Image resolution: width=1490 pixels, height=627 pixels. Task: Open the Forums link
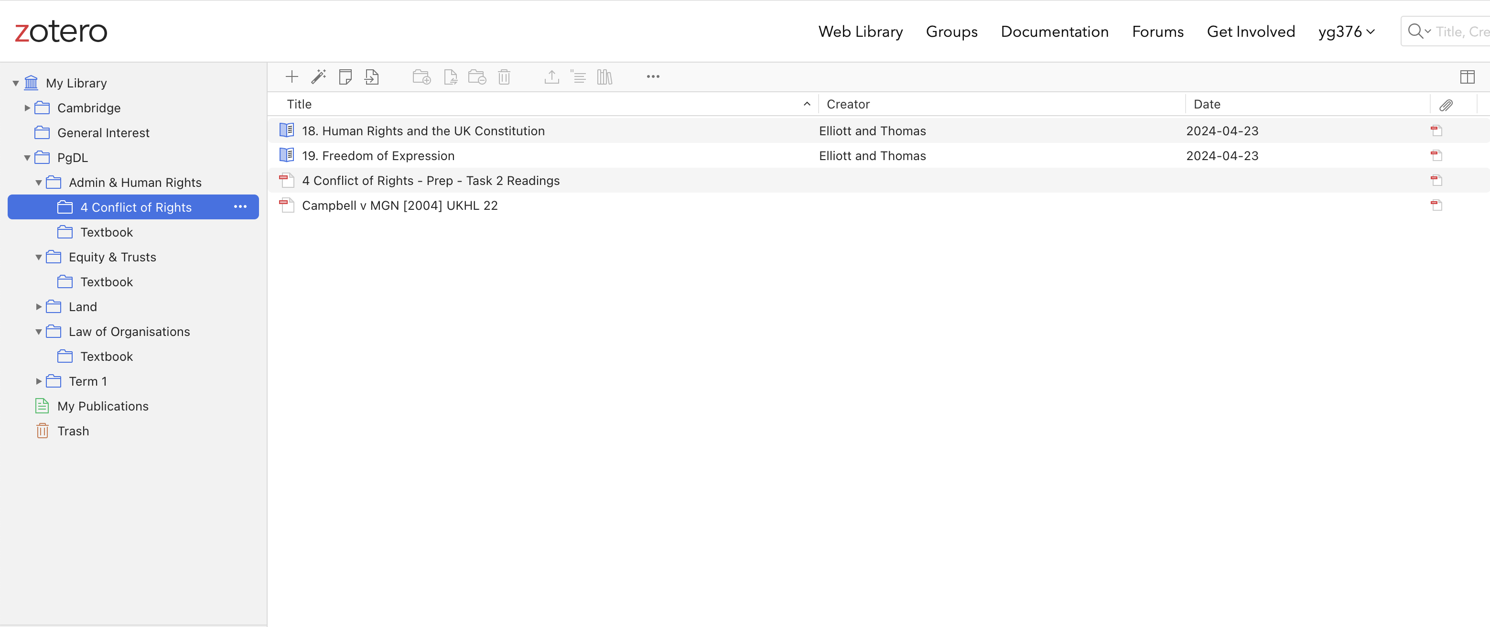[1157, 31]
